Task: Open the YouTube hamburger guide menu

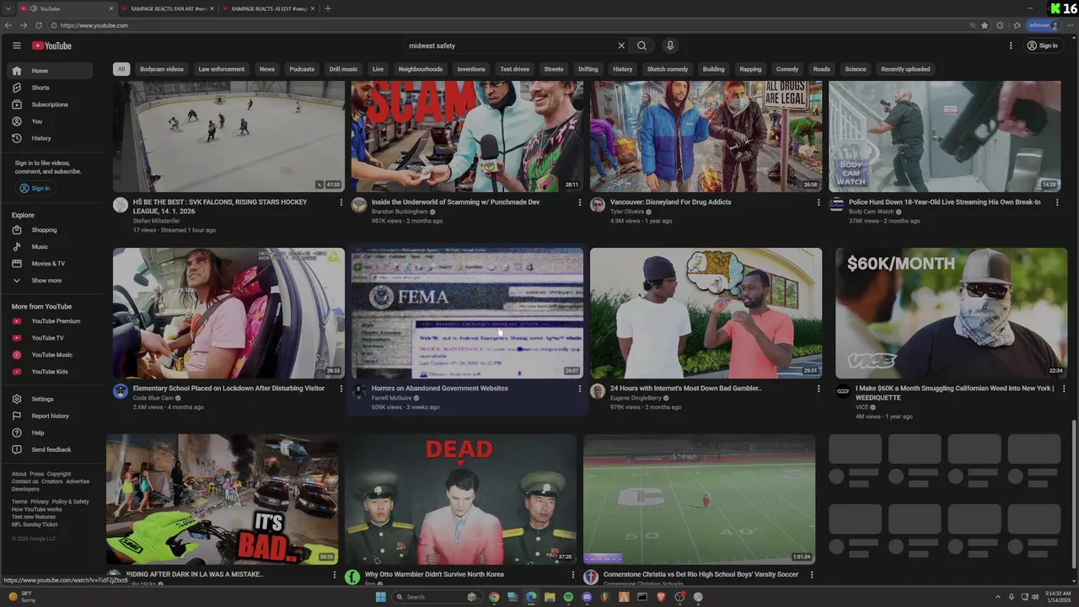Action: 16,46
